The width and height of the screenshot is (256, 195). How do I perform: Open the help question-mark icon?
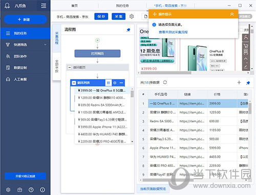click(31, 189)
